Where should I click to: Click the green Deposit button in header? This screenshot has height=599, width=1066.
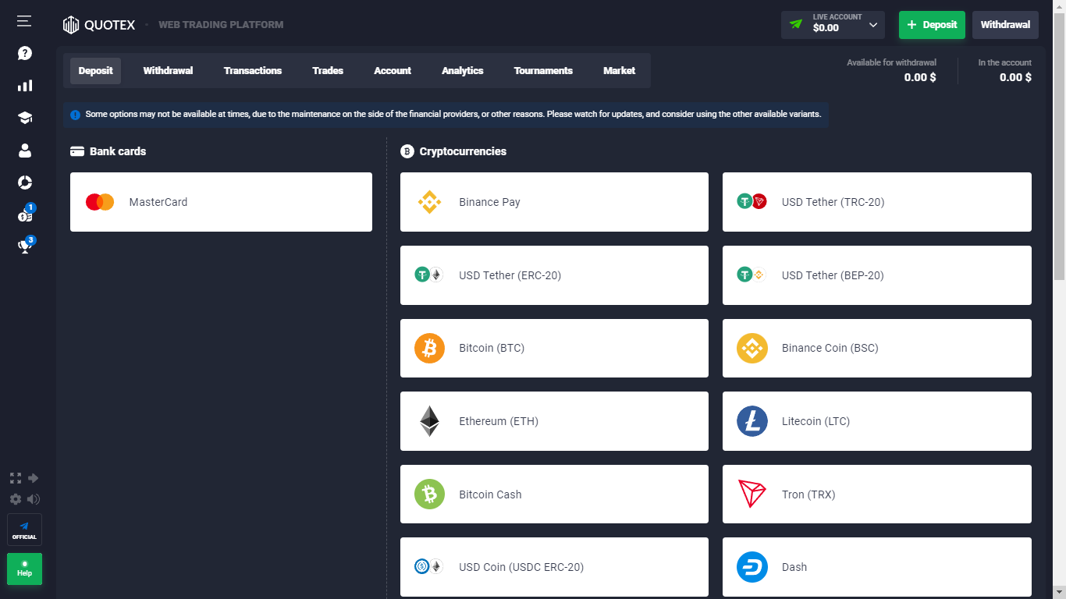[x=932, y=25]
